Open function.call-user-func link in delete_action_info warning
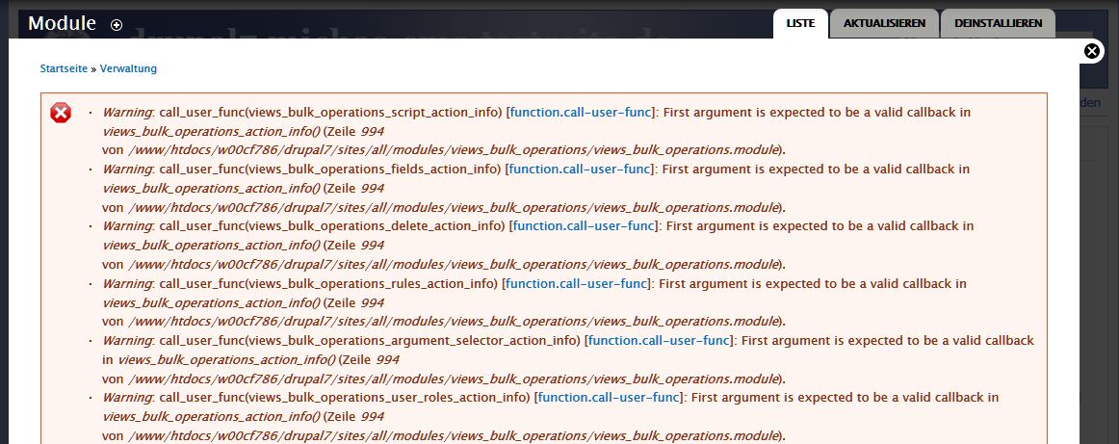This screenshot has height=444, width=1119. point(583,225)
